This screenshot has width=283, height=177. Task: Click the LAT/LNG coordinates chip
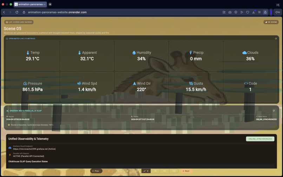(19, 22)
